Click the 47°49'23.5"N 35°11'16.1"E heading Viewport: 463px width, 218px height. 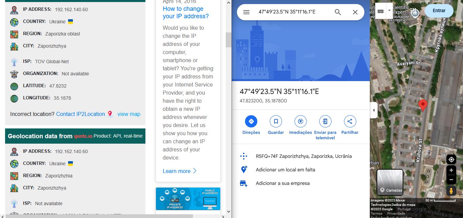pyautogui.click(x=279, y=92)
